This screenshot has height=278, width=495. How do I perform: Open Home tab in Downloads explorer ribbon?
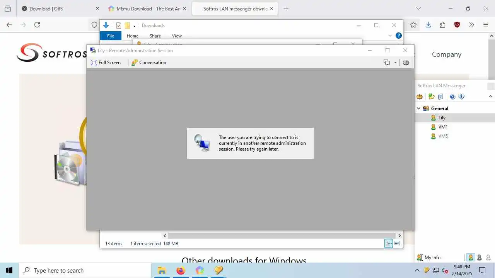click(x=133, y=36)
